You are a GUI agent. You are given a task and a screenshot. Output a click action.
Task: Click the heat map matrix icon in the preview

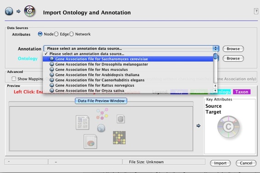click(119, 138)
